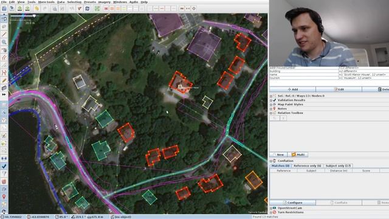Click the Add tag button

tap(293, 89)
